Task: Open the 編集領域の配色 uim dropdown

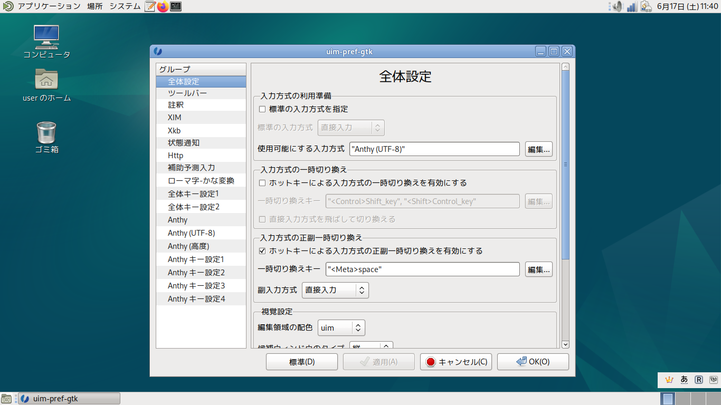Action: [341, 328]
